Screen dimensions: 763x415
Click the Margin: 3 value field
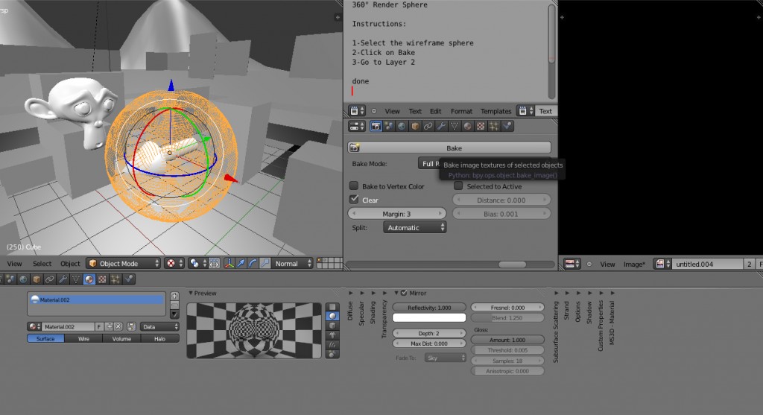coord(396,214)
